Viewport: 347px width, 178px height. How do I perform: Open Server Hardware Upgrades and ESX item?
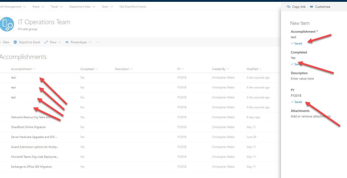click(34, 137)
